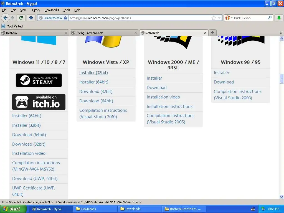Viewport: 284px width, 213px height.
Task: Open the Help menu
Action: tap(77, 10)
